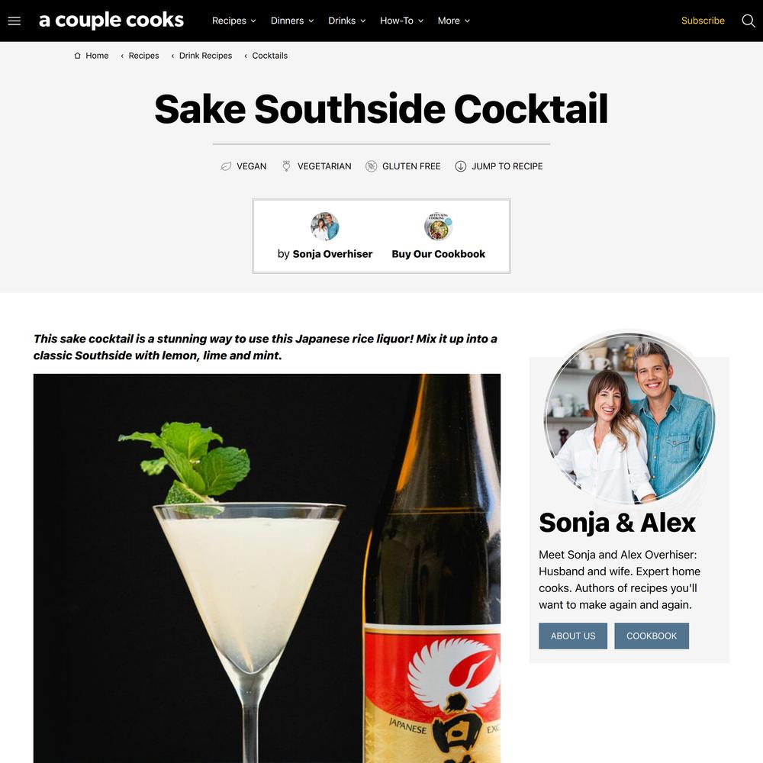Click the search magnifier icon
Viewport: 763px width, 763px height.
coord(748,21)
